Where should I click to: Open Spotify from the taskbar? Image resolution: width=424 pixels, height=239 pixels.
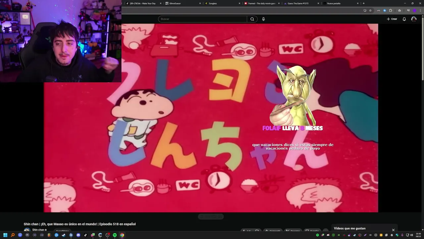point(115,235)
